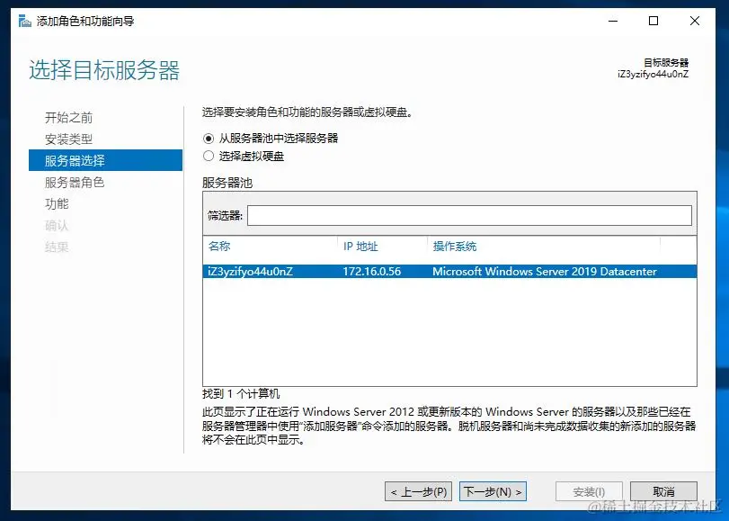Click '找到 1 个计算机' status text
The width and height of the screenshot is (729, 521).
241,394
